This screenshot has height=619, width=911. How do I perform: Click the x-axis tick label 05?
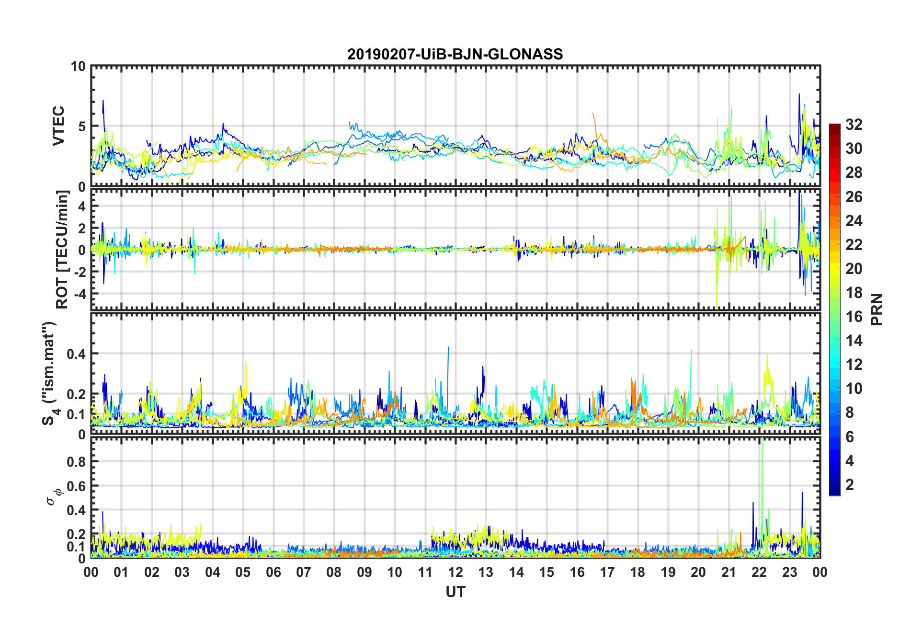(243, 572)
